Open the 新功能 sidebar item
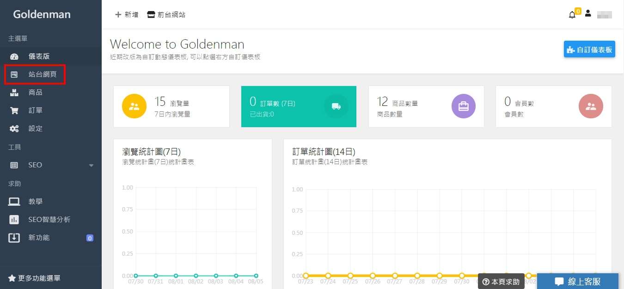624x289 pixels. pos(51,238)
